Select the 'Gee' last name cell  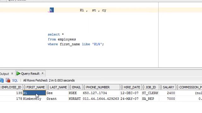coord(57,93)
